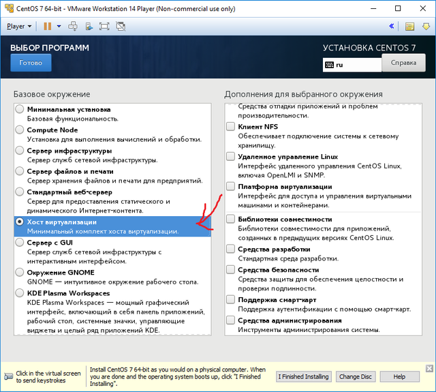Click 'Инструменты администрирования системы.' description
Viewport: 436px width, 392px height.
309,330
